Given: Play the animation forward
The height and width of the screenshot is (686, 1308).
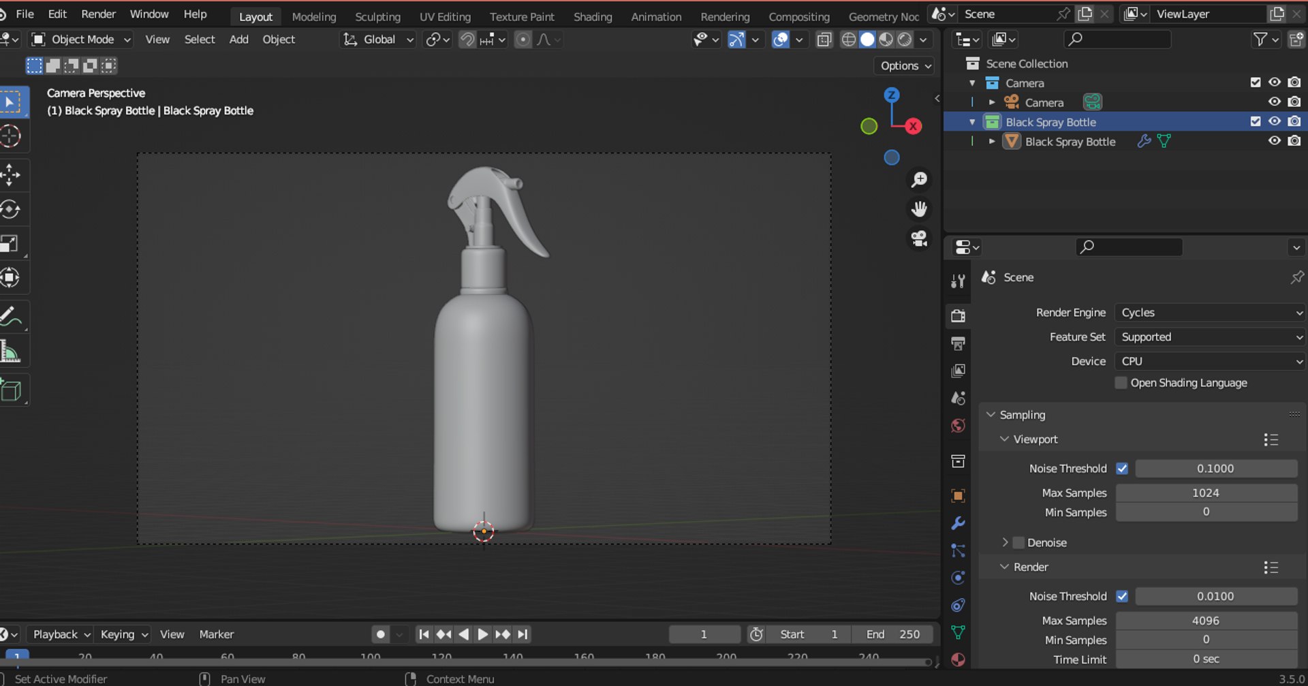Looking at the screenshot, I should (x=482, y=634).
